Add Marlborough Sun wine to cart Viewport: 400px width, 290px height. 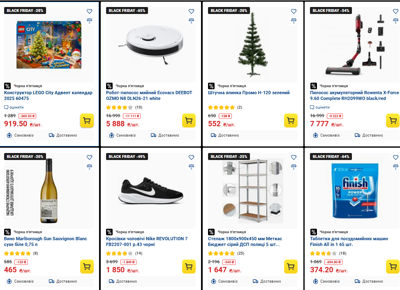coord(87,267)
